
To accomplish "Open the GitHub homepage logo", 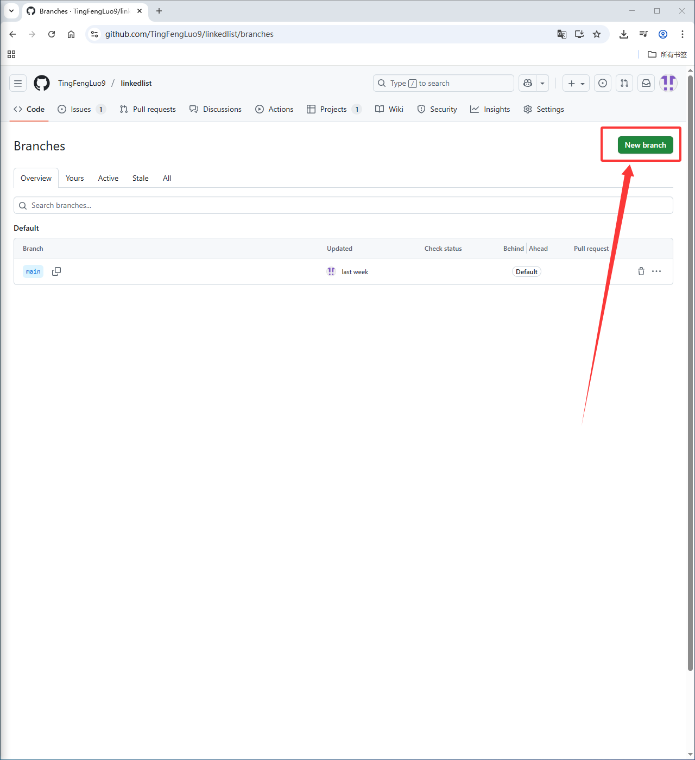I will 42,83.
